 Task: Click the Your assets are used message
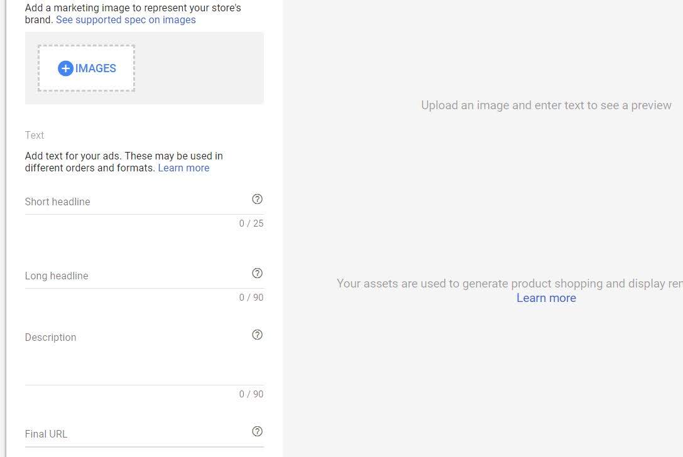(x=510, y=284)
